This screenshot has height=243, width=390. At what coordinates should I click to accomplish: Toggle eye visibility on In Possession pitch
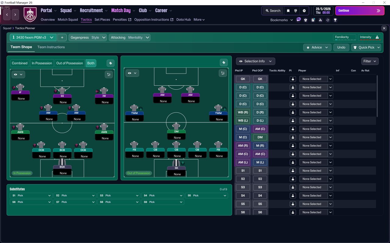point(18,74)
